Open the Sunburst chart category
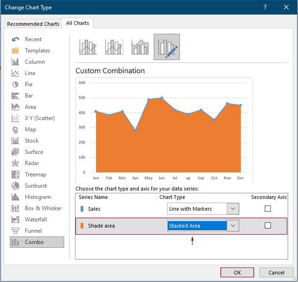 pyautogui.click(x=36, y=186)
